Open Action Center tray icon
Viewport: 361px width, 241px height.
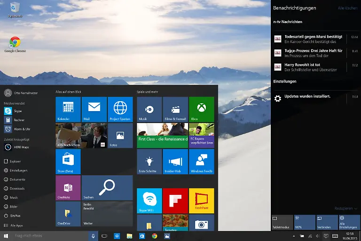tap(326, 236)
